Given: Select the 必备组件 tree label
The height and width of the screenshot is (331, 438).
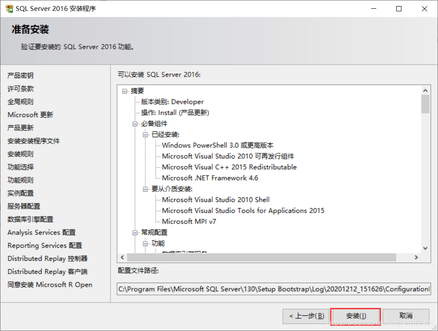Looking at the screenshot, I should (x=154, y=124).
